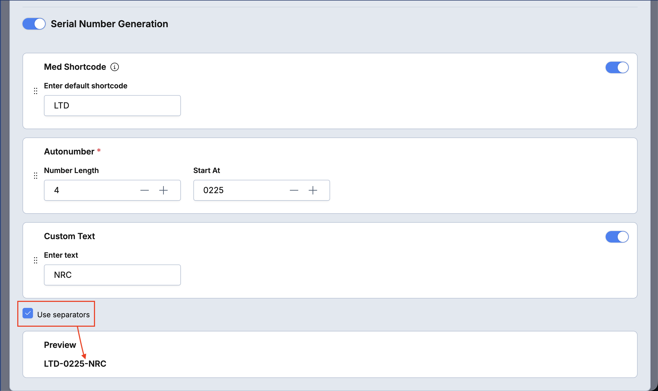Toggle Serial Number Generation switch off
658x391 pixels.
34,24
